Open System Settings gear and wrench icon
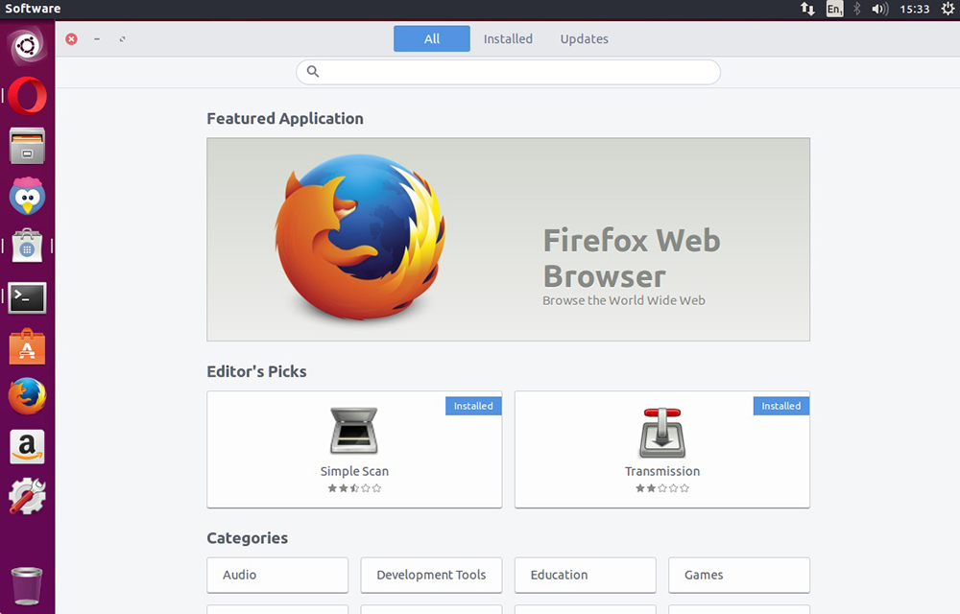960x614 pixels. pyautogui.click(x=27, y=496)
